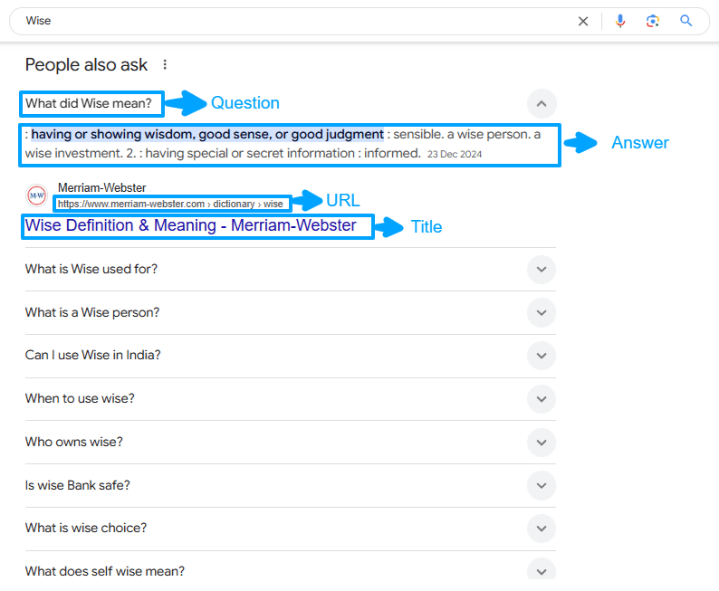Collapse the "What did Wise mean?" answer
Screen dimensions: 719x591
tap(541, 103)
